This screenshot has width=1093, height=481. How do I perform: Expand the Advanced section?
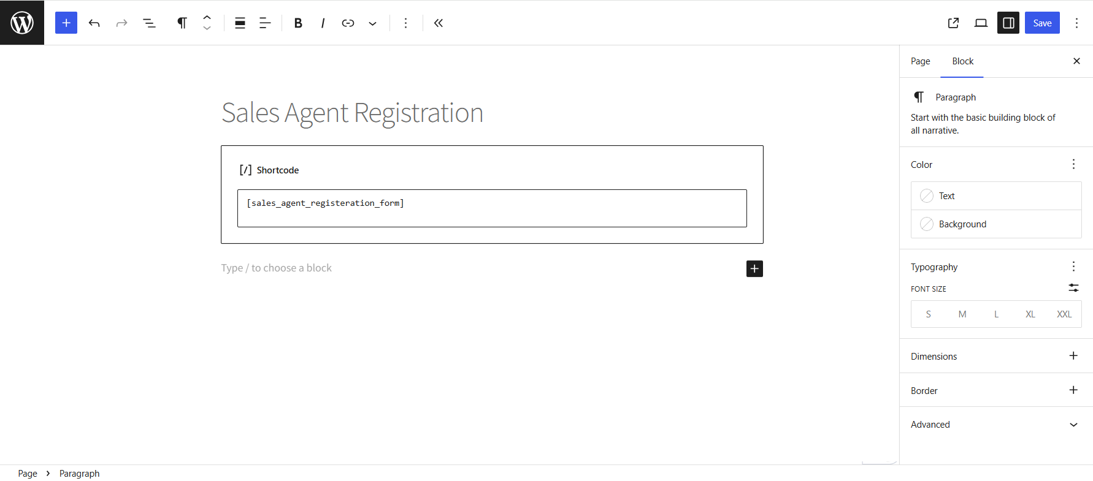[996, 425]
